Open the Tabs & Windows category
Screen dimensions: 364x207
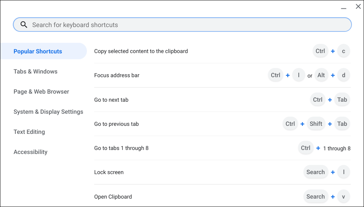(36, 71)
